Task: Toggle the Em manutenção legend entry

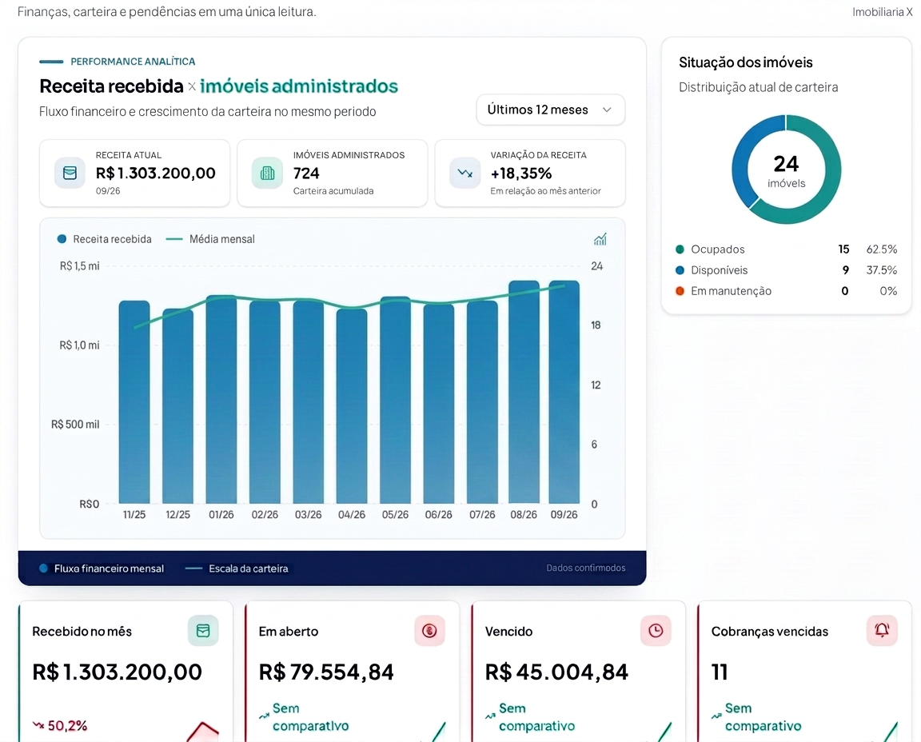Action: 786,291
